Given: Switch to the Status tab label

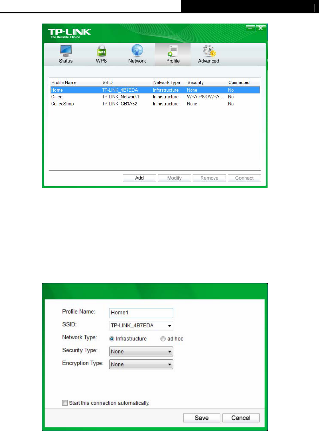Looking at the screenshot, I should 66,61.
